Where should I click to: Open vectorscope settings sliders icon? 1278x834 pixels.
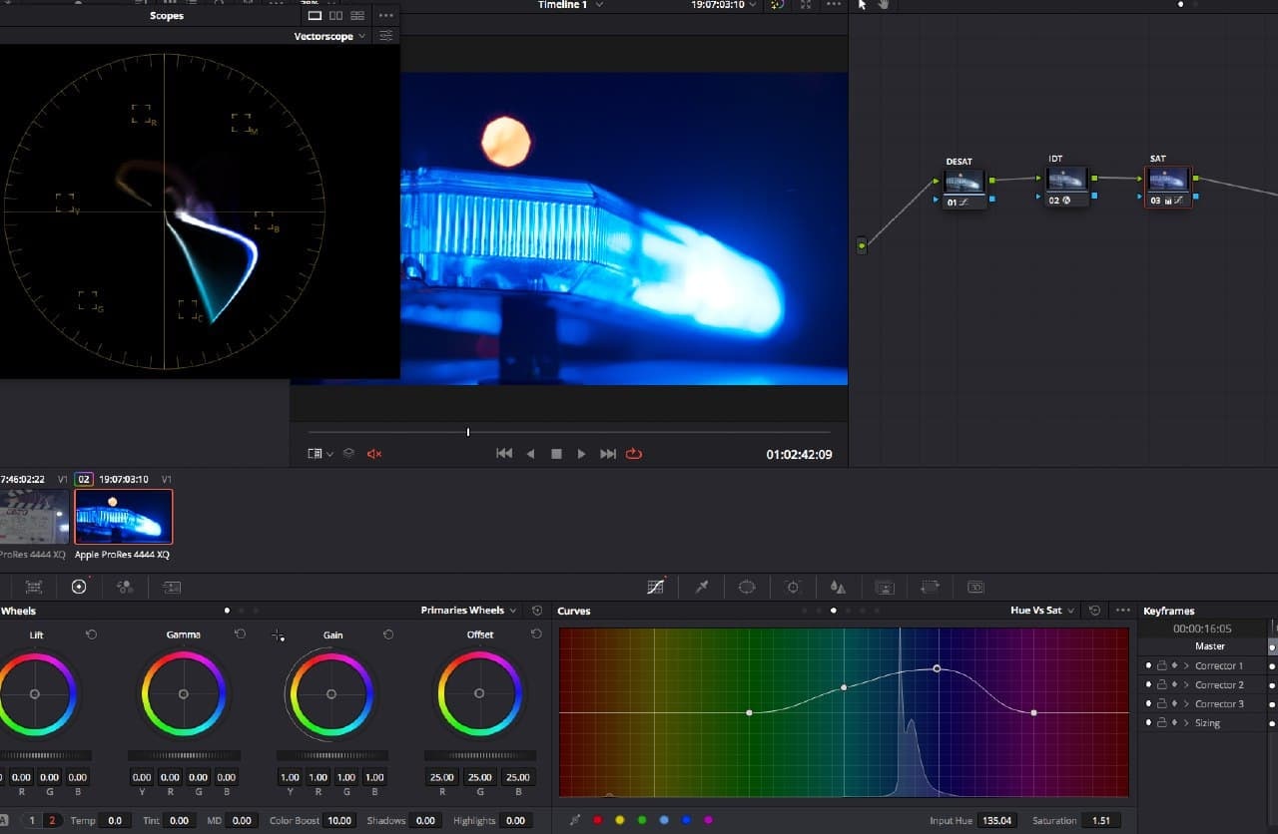click(385, 36)
